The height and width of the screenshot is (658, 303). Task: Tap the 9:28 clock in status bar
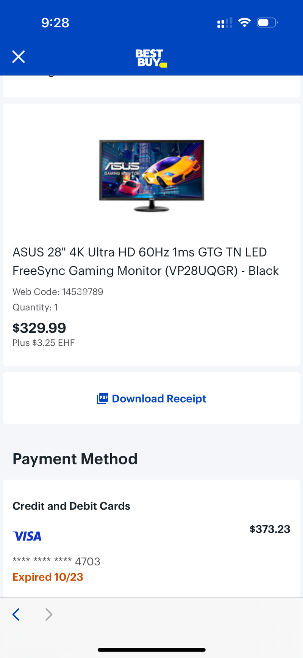pyautogui.click(x=55, y=23)
